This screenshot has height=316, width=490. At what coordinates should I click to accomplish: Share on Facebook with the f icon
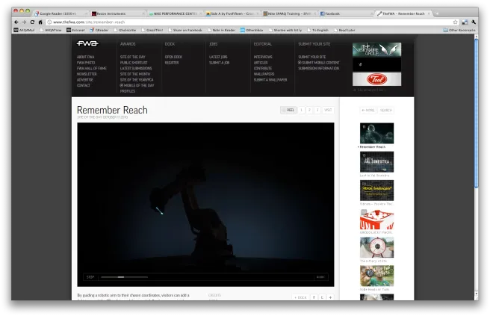(x=314, y=297)
